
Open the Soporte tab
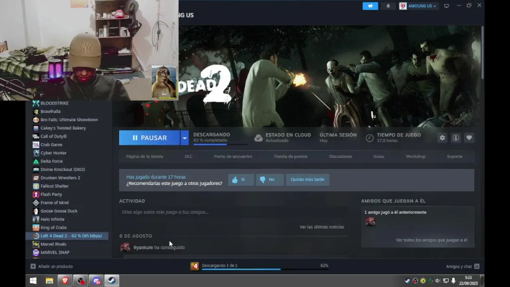point(455,156)
